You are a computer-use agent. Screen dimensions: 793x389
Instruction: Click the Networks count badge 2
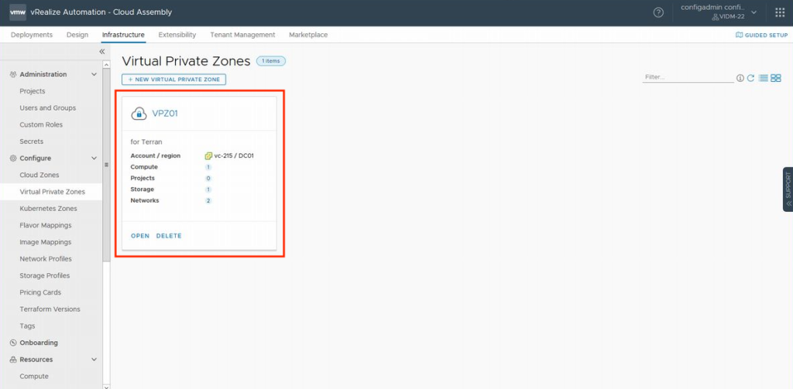[x=208, y=200]
